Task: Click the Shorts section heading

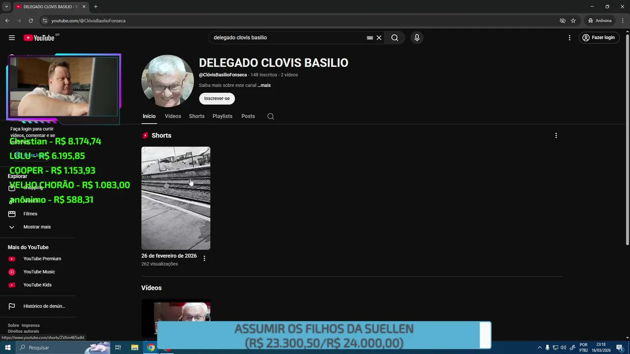Action: (x=161, y=136)
